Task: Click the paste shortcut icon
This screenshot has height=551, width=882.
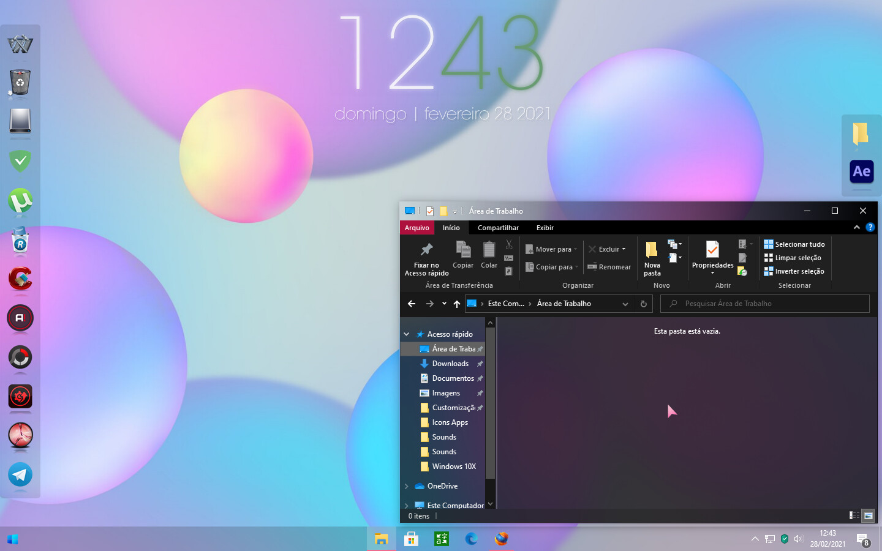Action: (509, 271)
